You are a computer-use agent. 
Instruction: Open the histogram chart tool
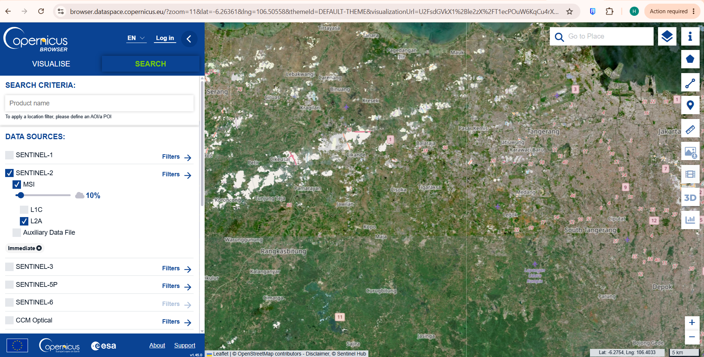690,220
